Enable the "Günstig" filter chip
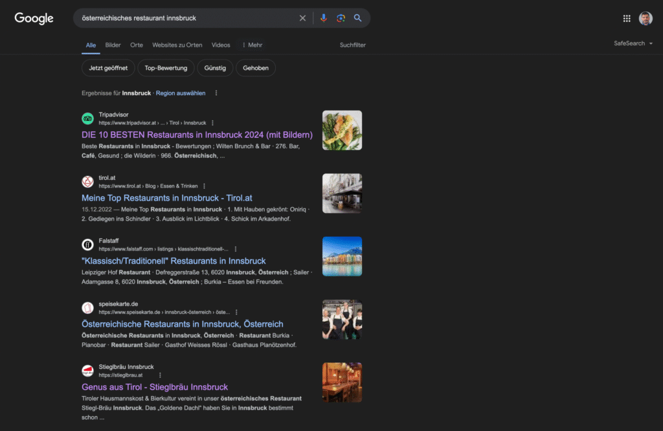Screen dimensions: 663x431 coord(215,68)
